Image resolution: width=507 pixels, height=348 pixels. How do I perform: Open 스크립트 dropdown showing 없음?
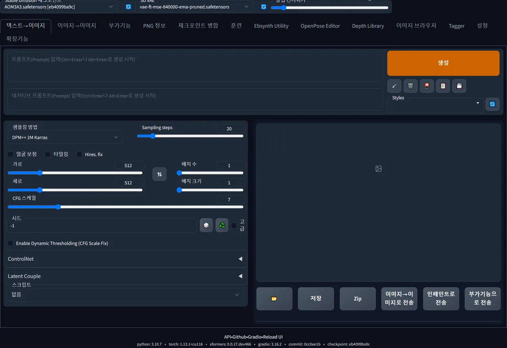[125, 295]
